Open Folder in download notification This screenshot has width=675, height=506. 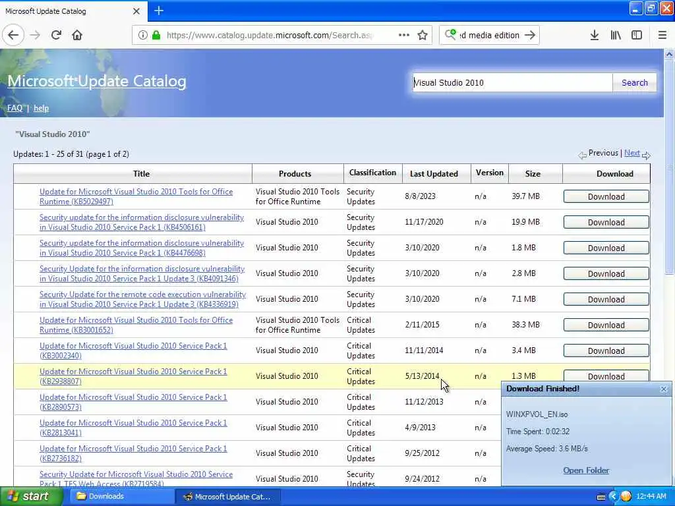click(586, 470)
